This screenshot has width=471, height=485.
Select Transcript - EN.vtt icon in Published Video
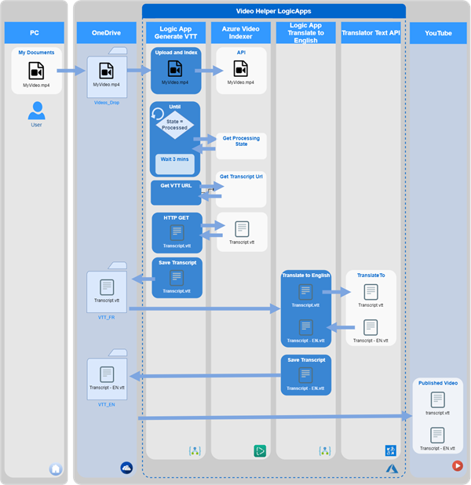[437, 435]
